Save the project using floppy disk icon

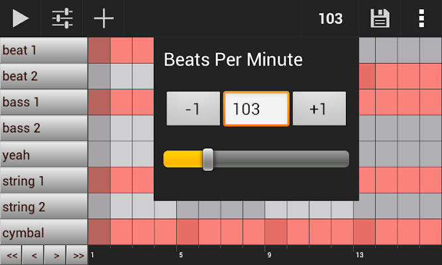pyautogui.click(x=380, y=19)
